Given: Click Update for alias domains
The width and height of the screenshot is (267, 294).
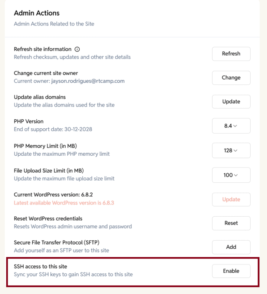Looking at the screenshot, I should coord(231,102).
